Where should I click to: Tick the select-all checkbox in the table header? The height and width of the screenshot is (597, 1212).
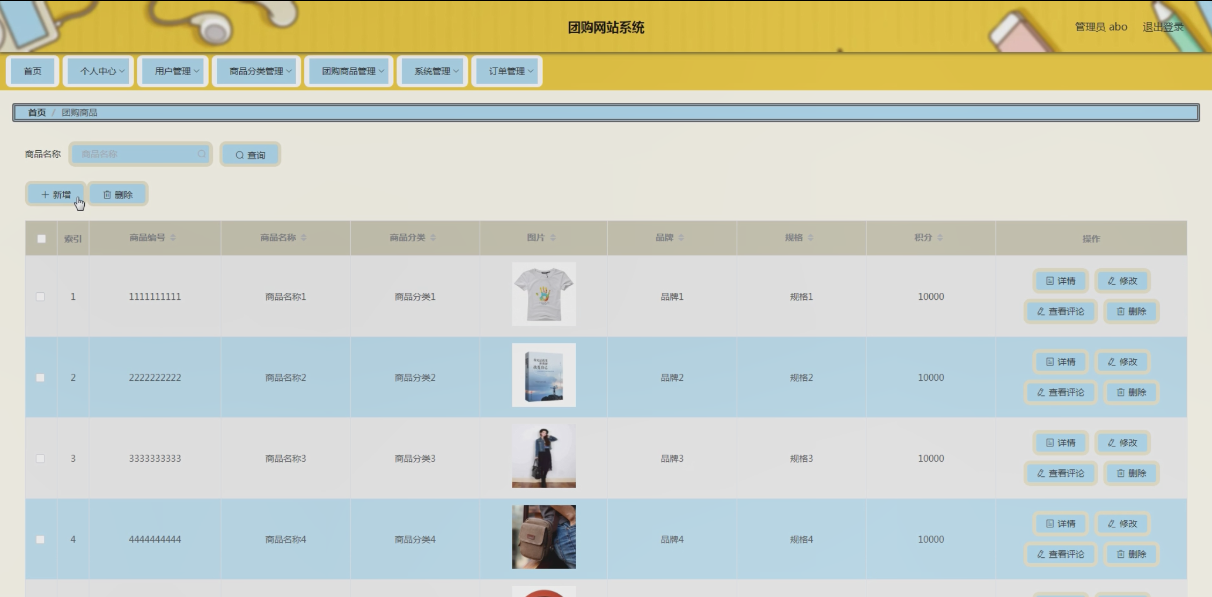tap(41, 239)
